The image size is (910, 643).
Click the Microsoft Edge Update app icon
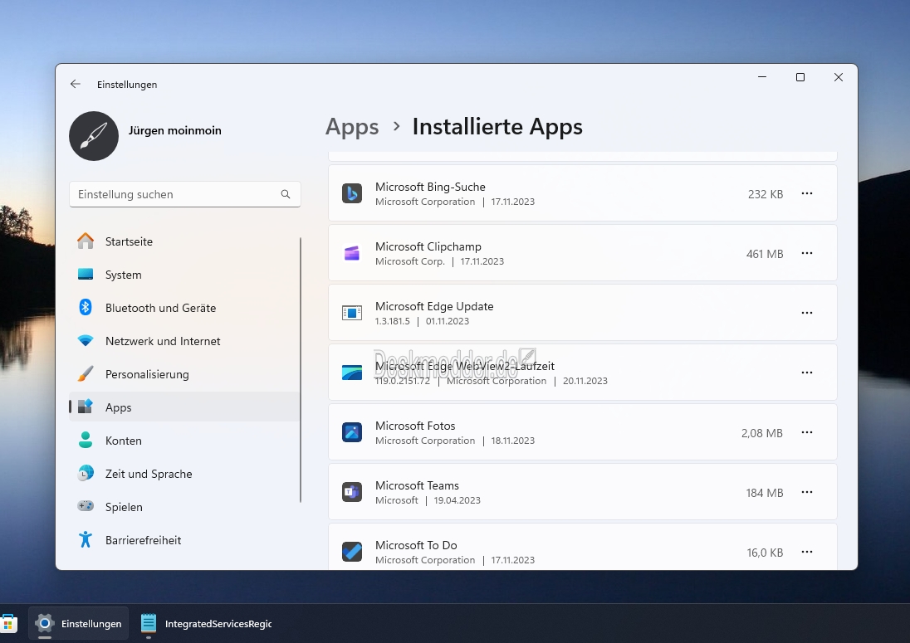pyautogui.click(x=352, y=313)
